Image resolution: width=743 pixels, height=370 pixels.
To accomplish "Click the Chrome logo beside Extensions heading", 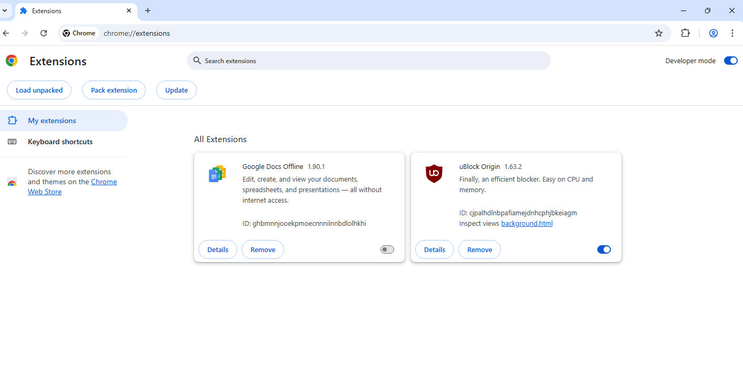I will pos(12,61).
